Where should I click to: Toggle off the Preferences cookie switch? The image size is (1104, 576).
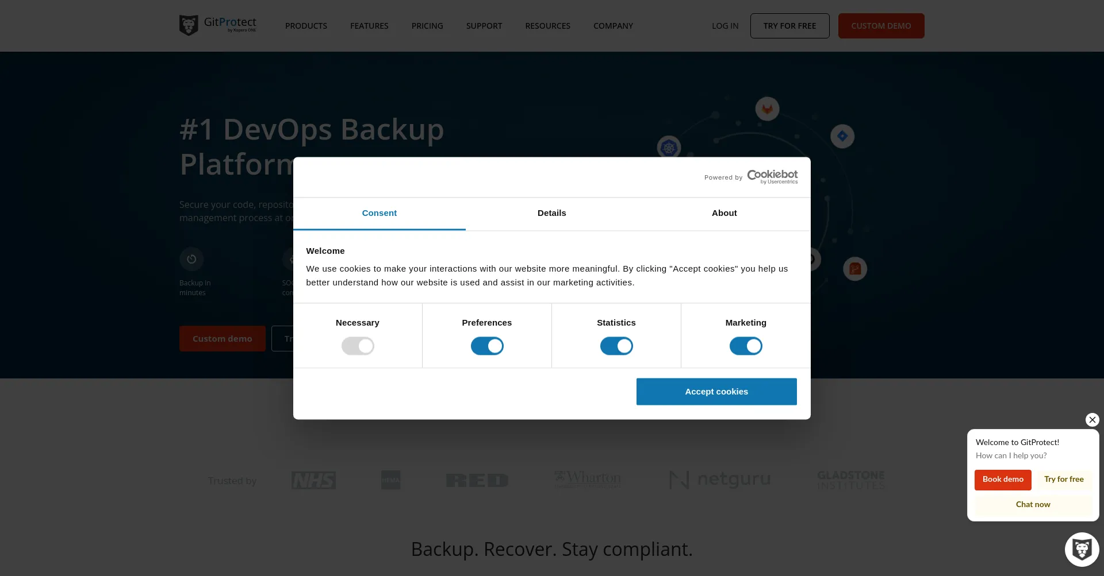pyautogui.click(x=487, y=346)
